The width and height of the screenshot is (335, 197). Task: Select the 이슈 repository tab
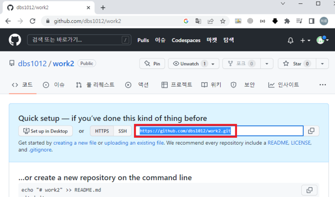(54, 85)
